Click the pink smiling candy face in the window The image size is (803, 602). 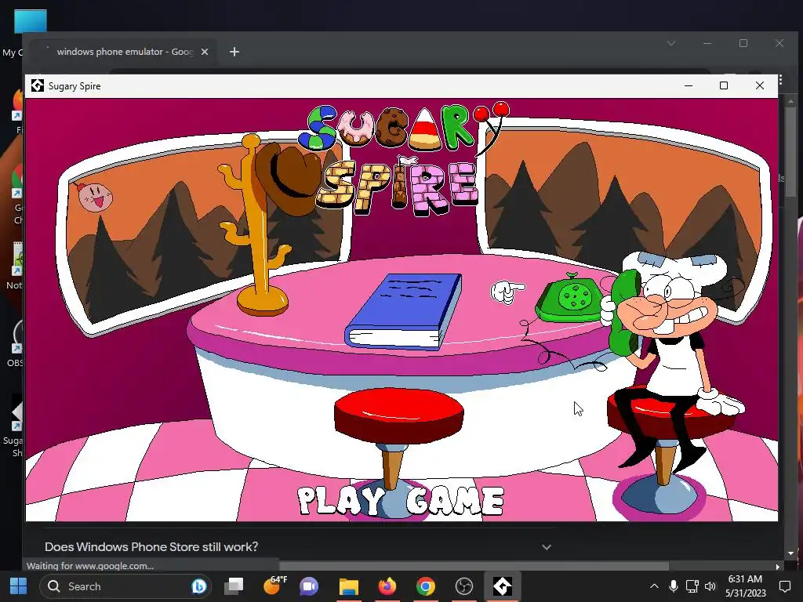[x=95, y=195]
